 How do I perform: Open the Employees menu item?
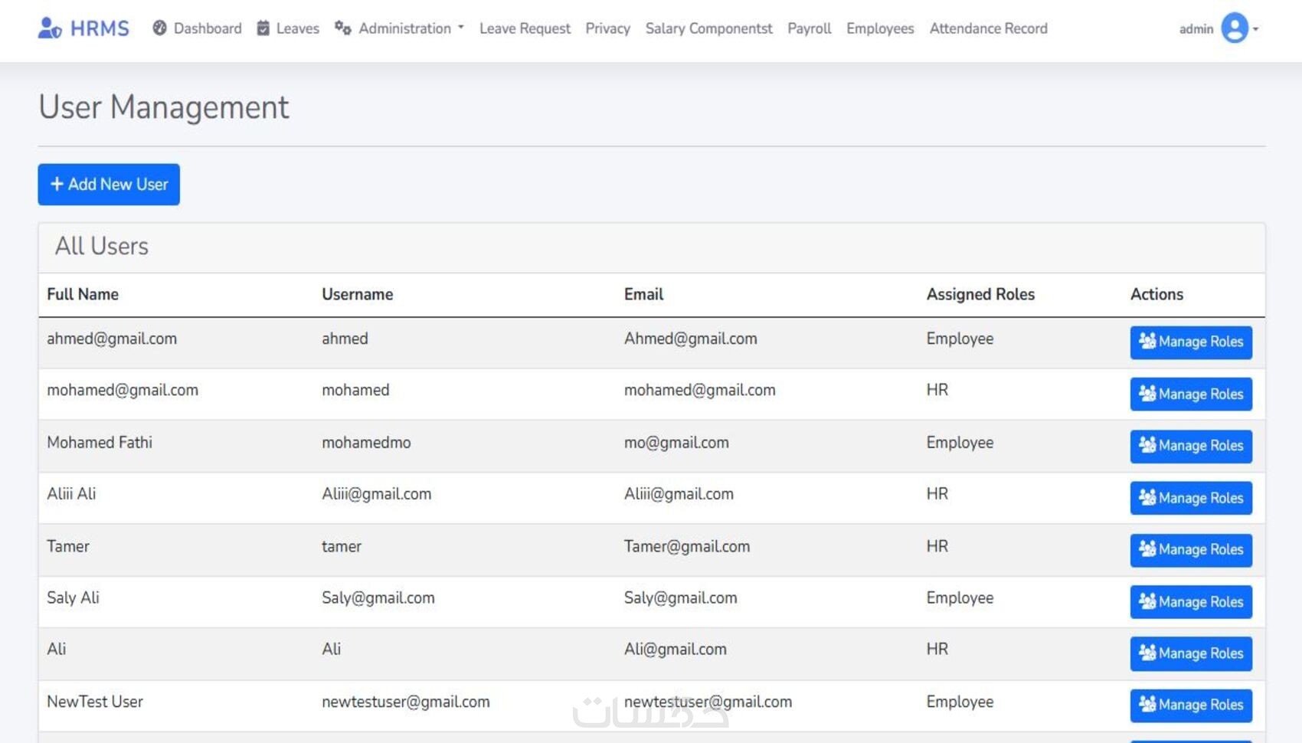point(880,28)
